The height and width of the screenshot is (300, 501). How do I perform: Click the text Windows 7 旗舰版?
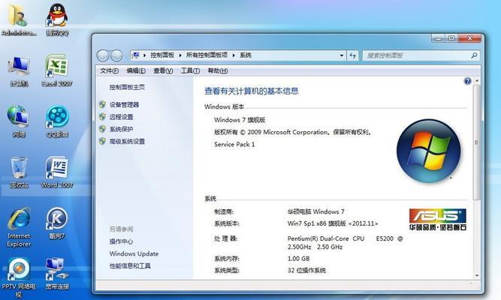[x=240, y=120]
